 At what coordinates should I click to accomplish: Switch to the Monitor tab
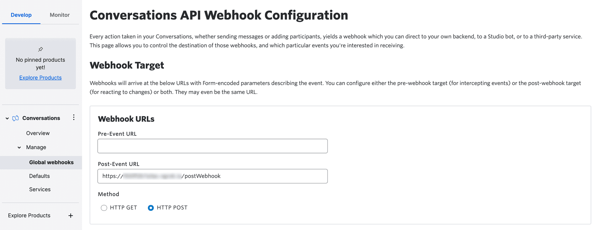point(60,15)
